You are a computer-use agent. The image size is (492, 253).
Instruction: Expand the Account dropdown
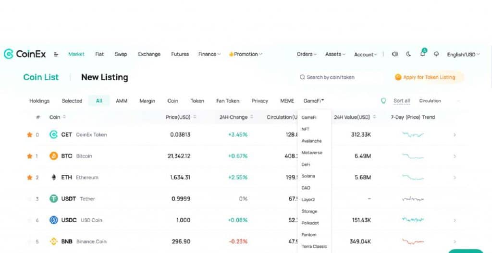point(365,54)
